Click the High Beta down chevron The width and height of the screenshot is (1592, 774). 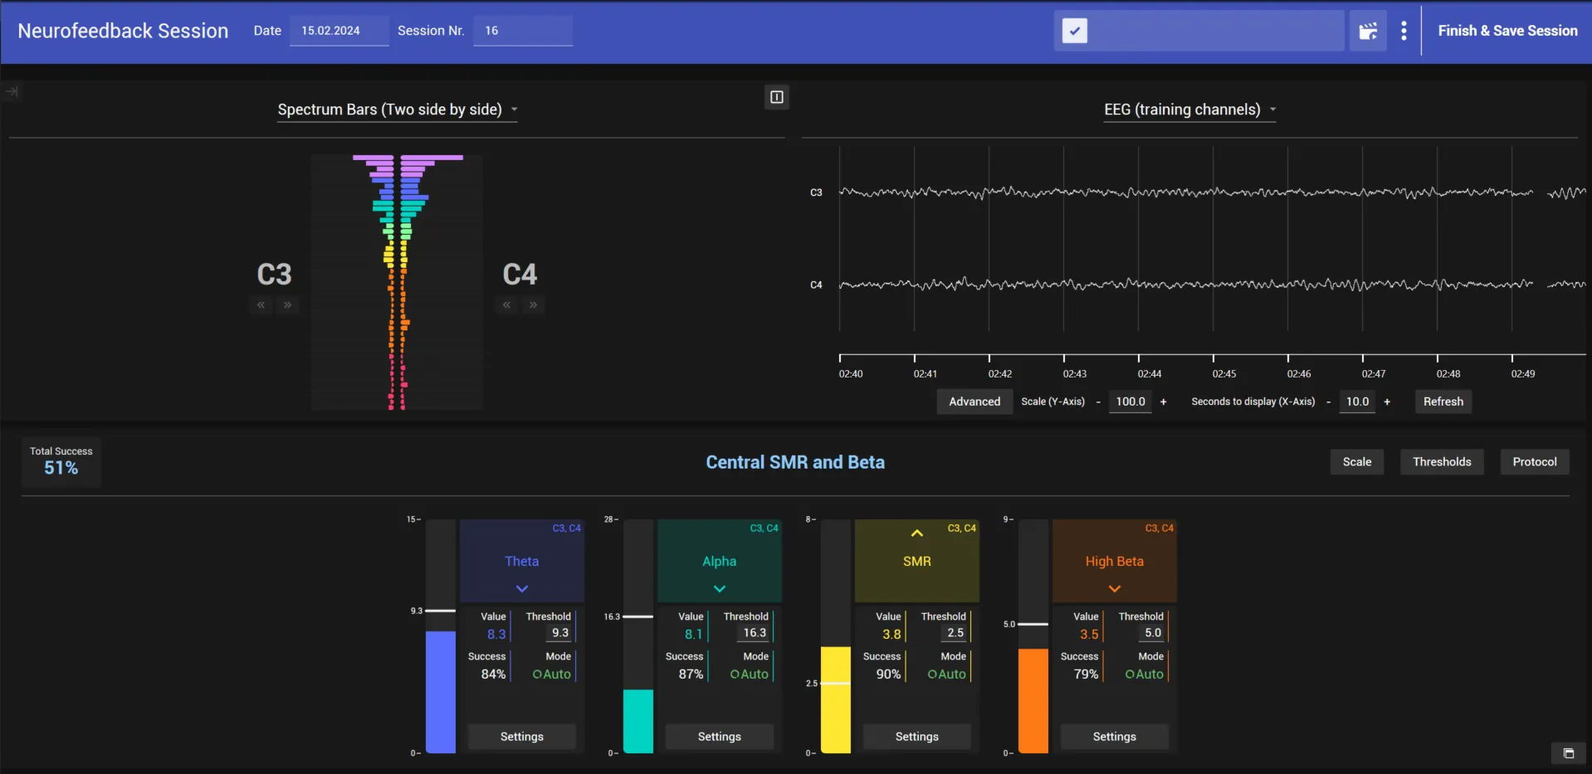click(x=1115, y=589)
